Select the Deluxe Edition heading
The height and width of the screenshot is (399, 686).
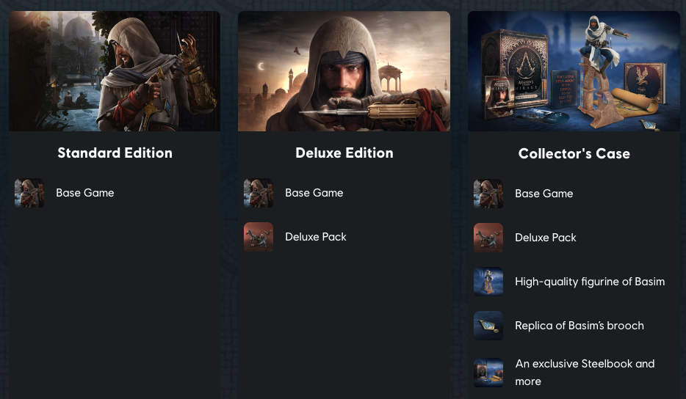pos(344,153)
